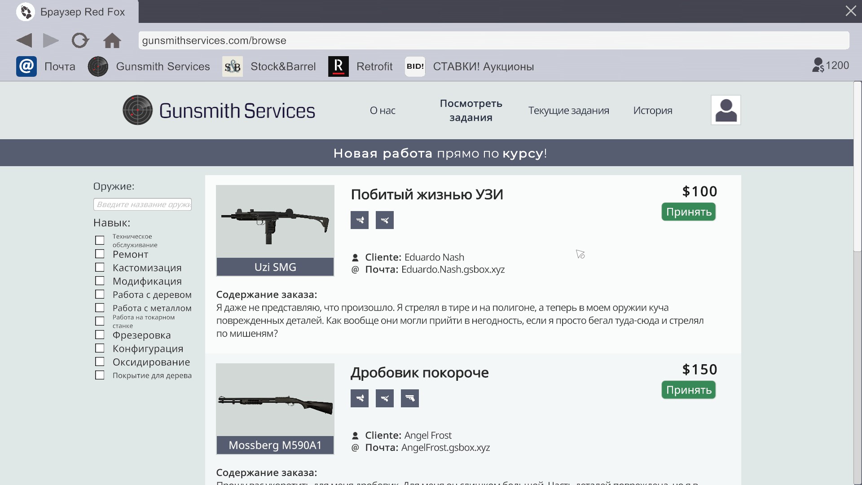Click the page vertical scrollbar thumb
This screenshot has height=485, width=862.
coord(858,167)
